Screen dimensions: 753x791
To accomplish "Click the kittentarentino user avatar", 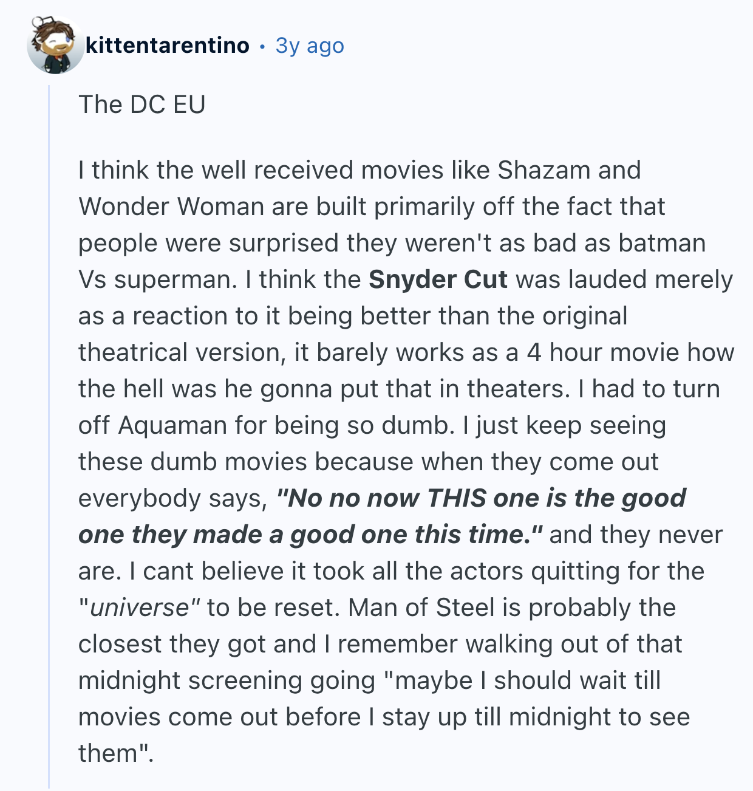I will (x=55, y=46).
